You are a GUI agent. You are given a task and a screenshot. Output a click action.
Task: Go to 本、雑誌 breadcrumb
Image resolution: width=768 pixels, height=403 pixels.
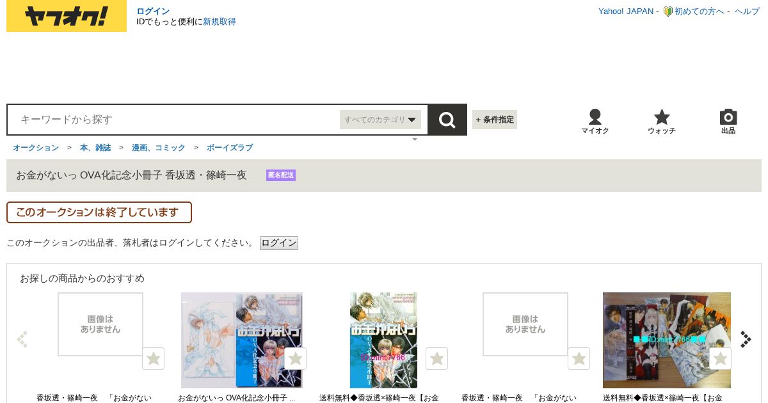[95, 148]
